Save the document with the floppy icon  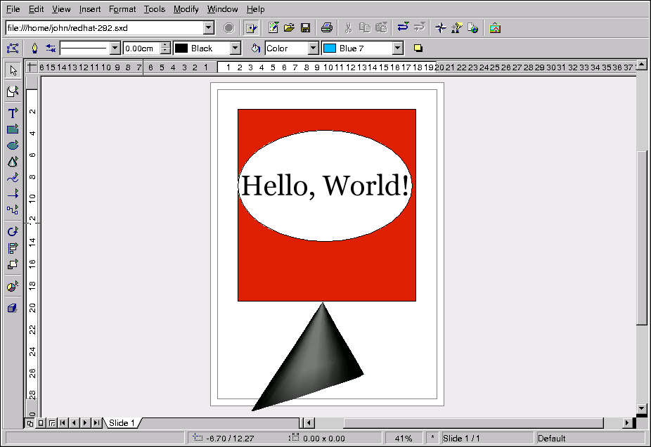306,28
